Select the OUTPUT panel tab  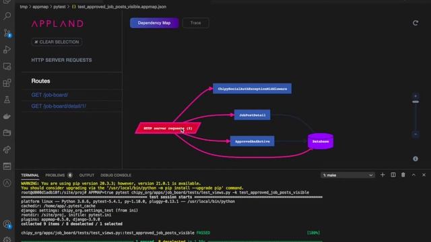87,175
